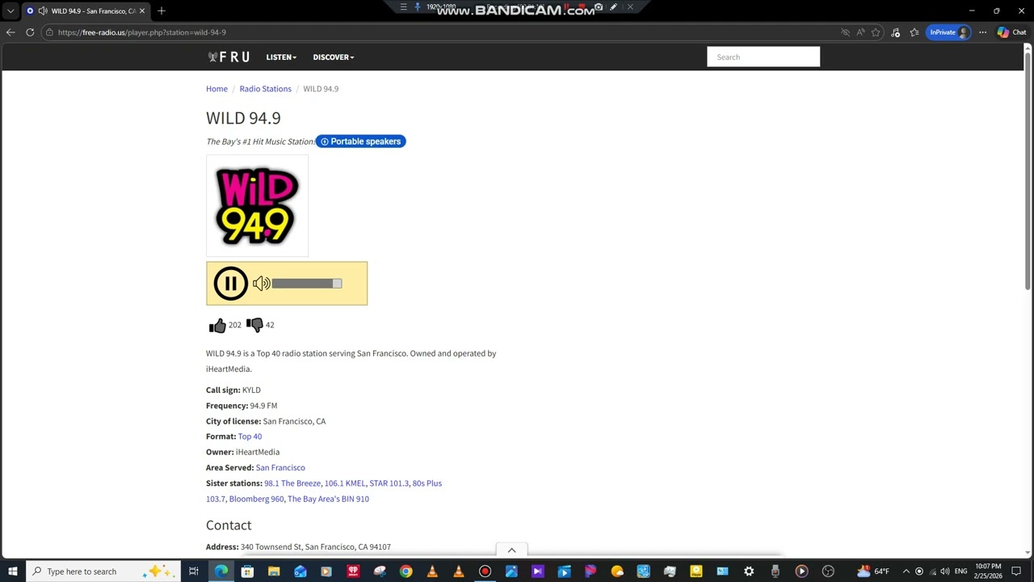Click the Bandicam screenshot camera icon
The image size is (1034, 582).
click(x=599, y=7)
